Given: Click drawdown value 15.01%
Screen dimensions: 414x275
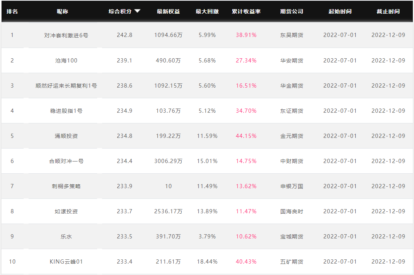Looking at the screenshot, I should pos(207,161).
